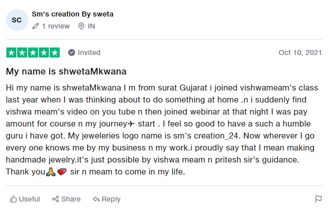Click the "1 review" count text
Screen dimensions: 329x213
(56, 26)
